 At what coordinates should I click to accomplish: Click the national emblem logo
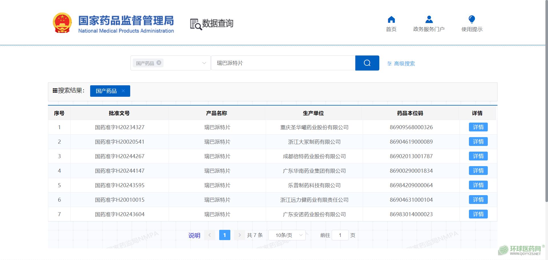pyautogui.click(x=62, y=23)
